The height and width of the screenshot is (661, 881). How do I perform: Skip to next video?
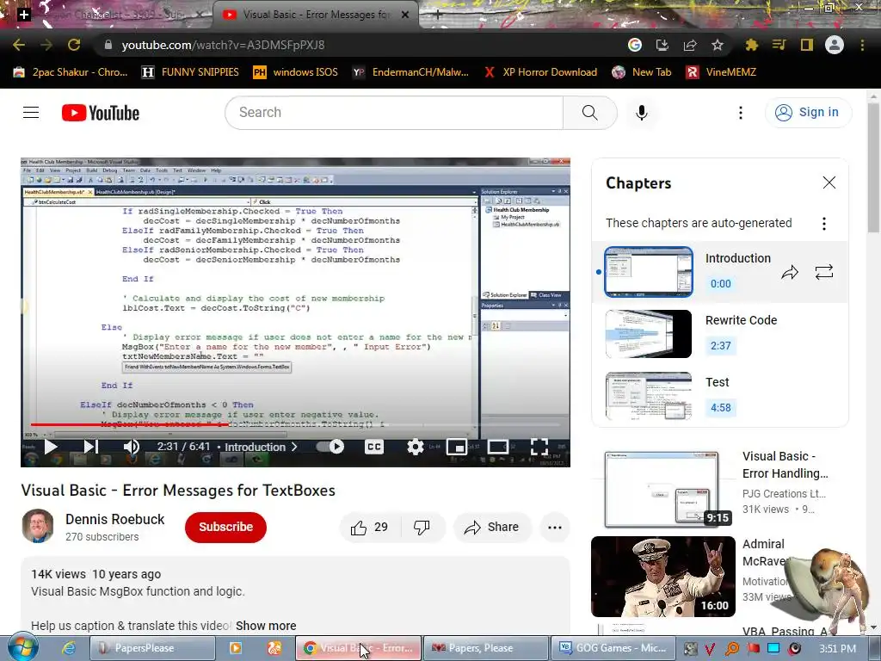(x=90, y=447)
